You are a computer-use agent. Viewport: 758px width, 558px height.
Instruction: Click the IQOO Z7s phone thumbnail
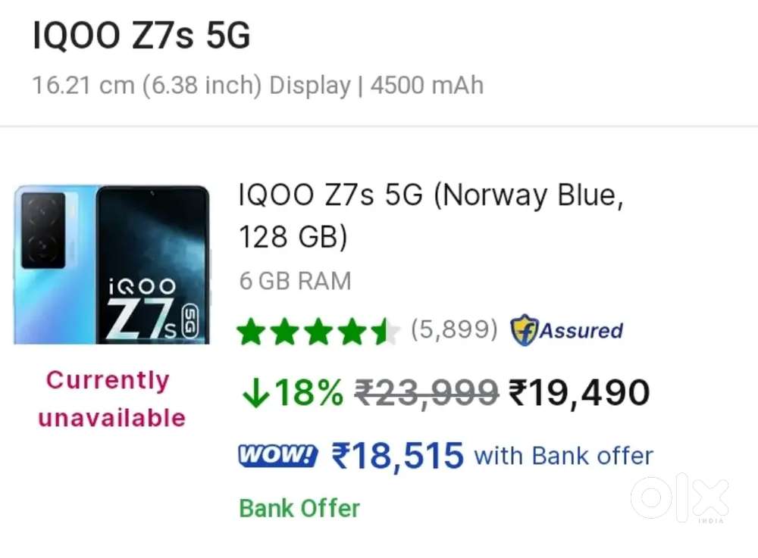click(111, 264)
